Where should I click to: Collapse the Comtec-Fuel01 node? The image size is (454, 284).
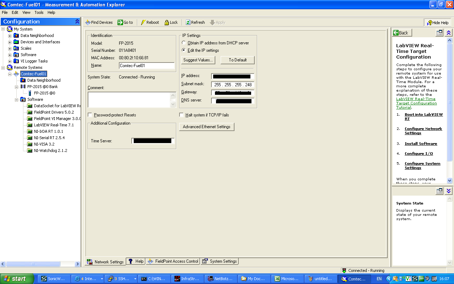click(x=10, y=74)
